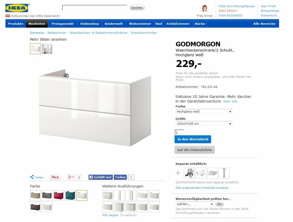Click the In den Warenkorb button
Viewport: 293px width, 222px height.
pyautogui.click(x=193, y=139)
